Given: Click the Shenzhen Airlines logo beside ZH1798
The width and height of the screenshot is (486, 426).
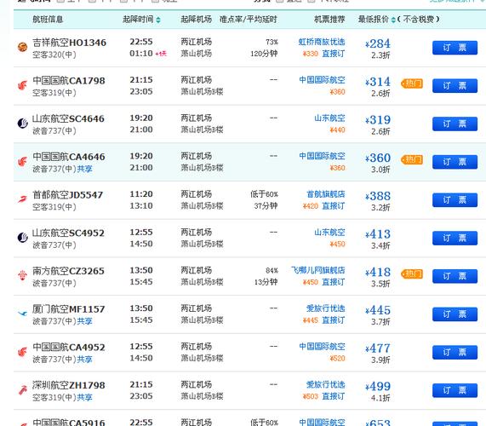Looking at the screenshot, I should pyautogui.click(x=22, y=390).
